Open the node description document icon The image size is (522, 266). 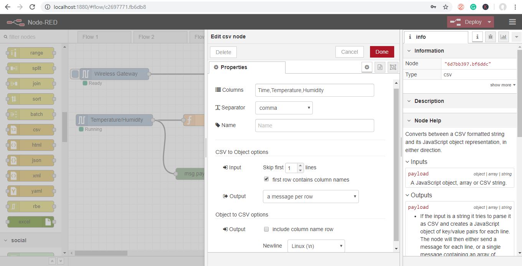click(380, 67)
